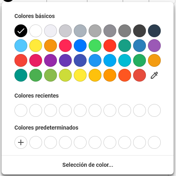Click the first empty recent color slot
The width and height of the screenshot is (176, 176).
[21, 110]
